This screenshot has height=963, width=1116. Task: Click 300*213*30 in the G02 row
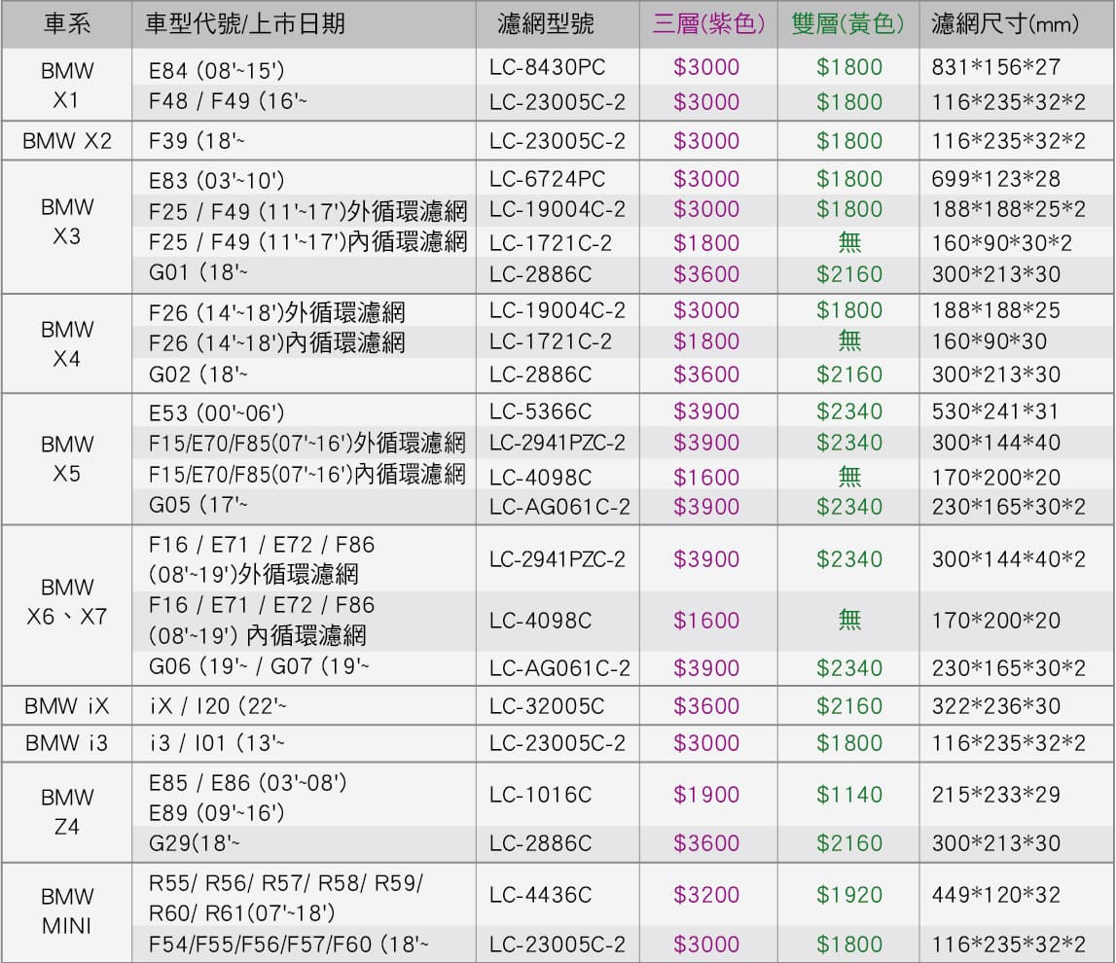tap(996, 374)
